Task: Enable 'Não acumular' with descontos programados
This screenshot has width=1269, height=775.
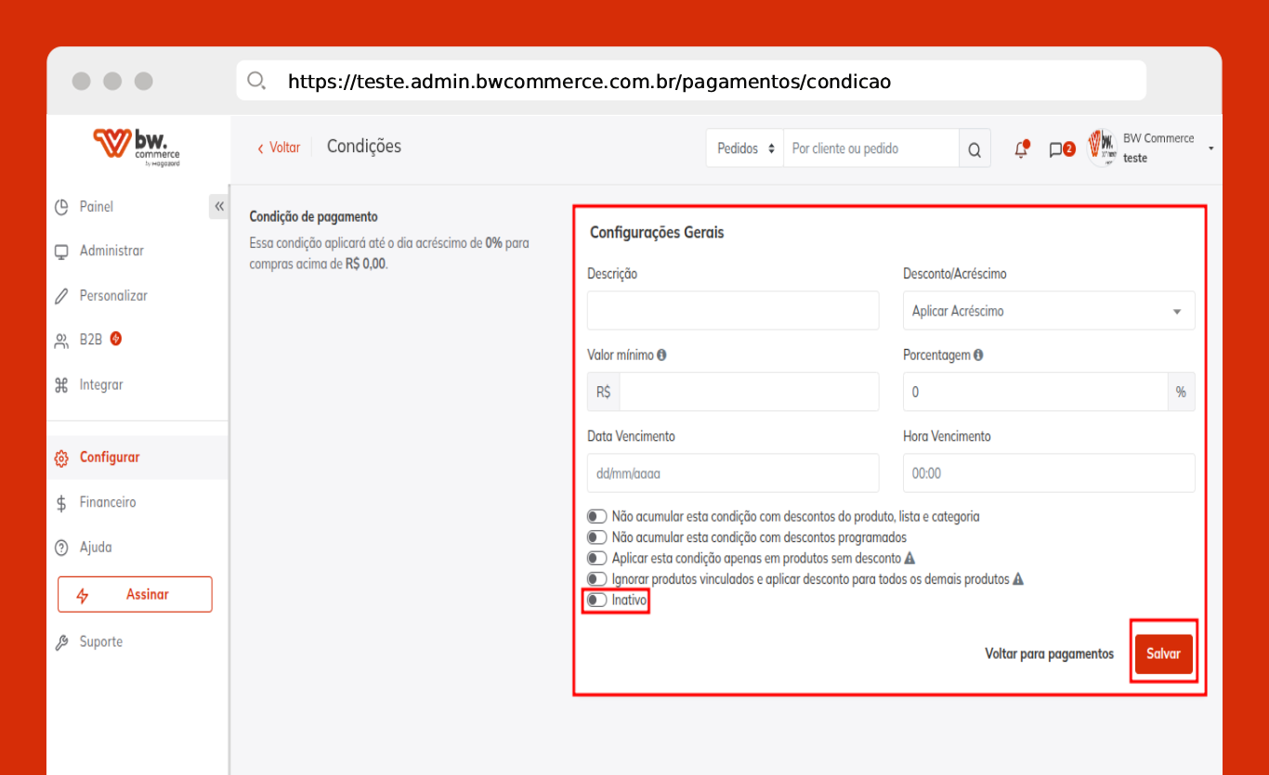Action: (x=596, y=537)
